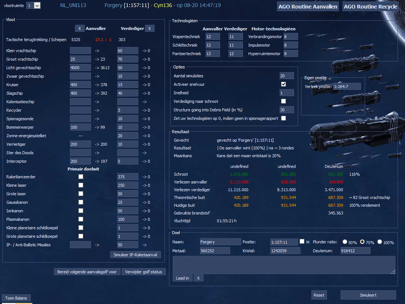This screenshot has width=405, height=304.
Task: Select 100% plunder ratio
Action: [380, 242]
